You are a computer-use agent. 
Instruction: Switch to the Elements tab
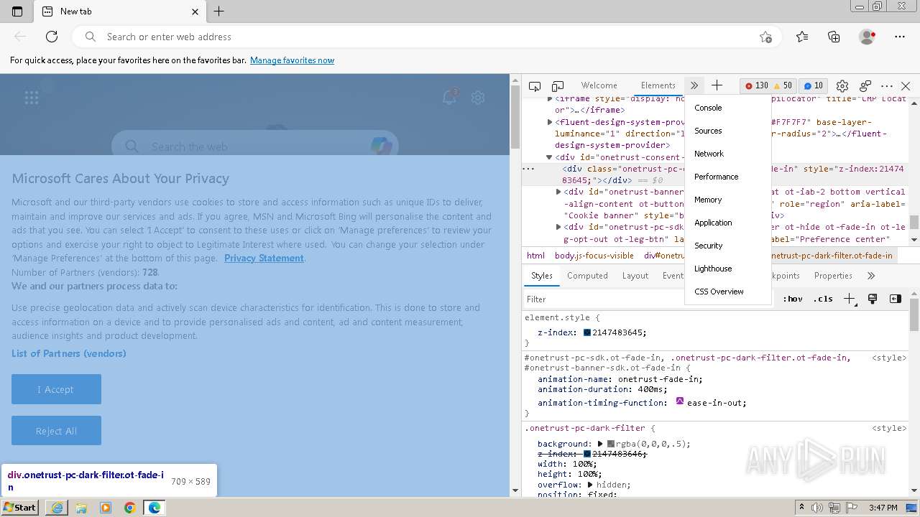[x=658, y=85]
